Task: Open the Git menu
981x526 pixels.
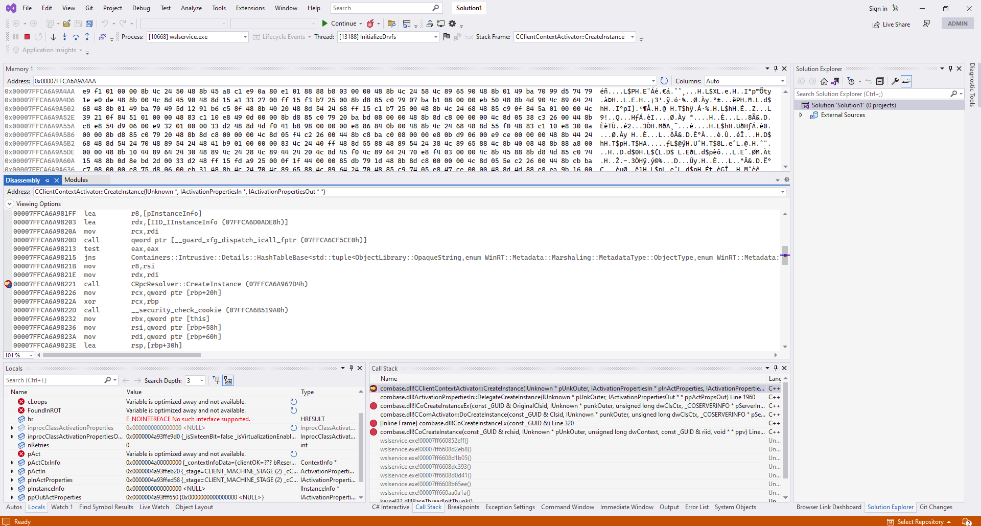Action: click(x=89, y=8)
